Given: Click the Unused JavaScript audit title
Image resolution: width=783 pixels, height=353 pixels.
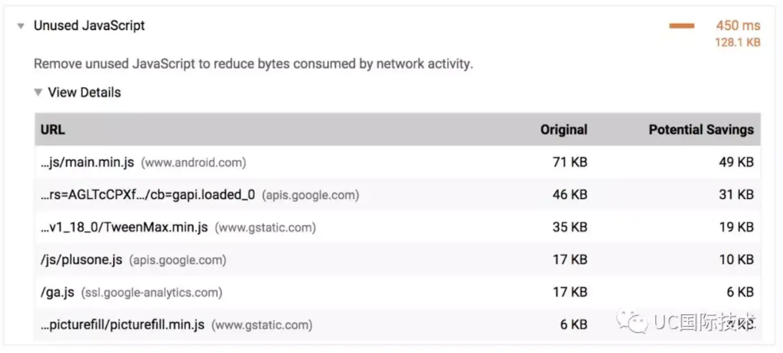Looking at the screenshot, I should (x=89, y=26).
